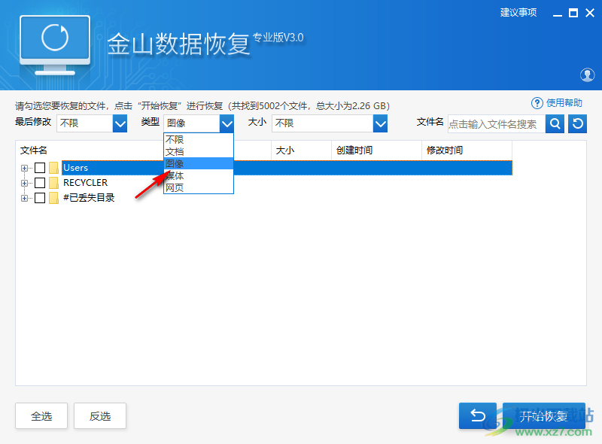Click the 大小 combo box showing 不限
The height and width of the screenshot is (444, 602).
coord(330,123)
